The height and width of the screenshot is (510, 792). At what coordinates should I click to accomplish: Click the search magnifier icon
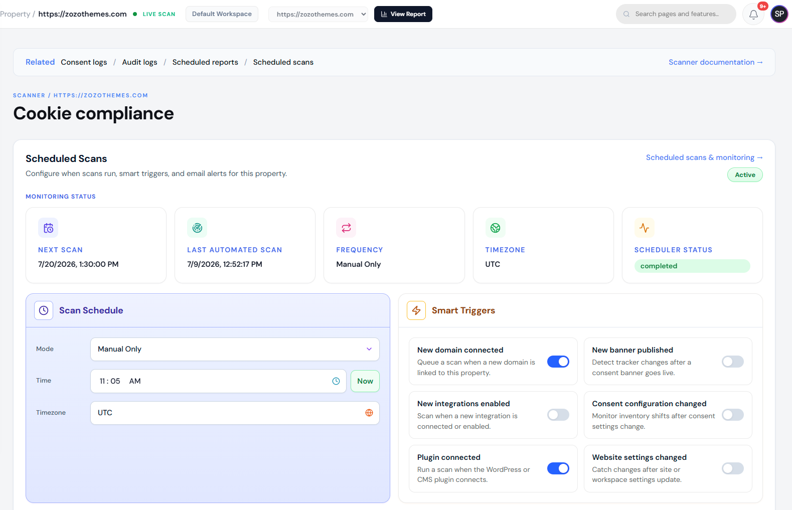[626, 14]
